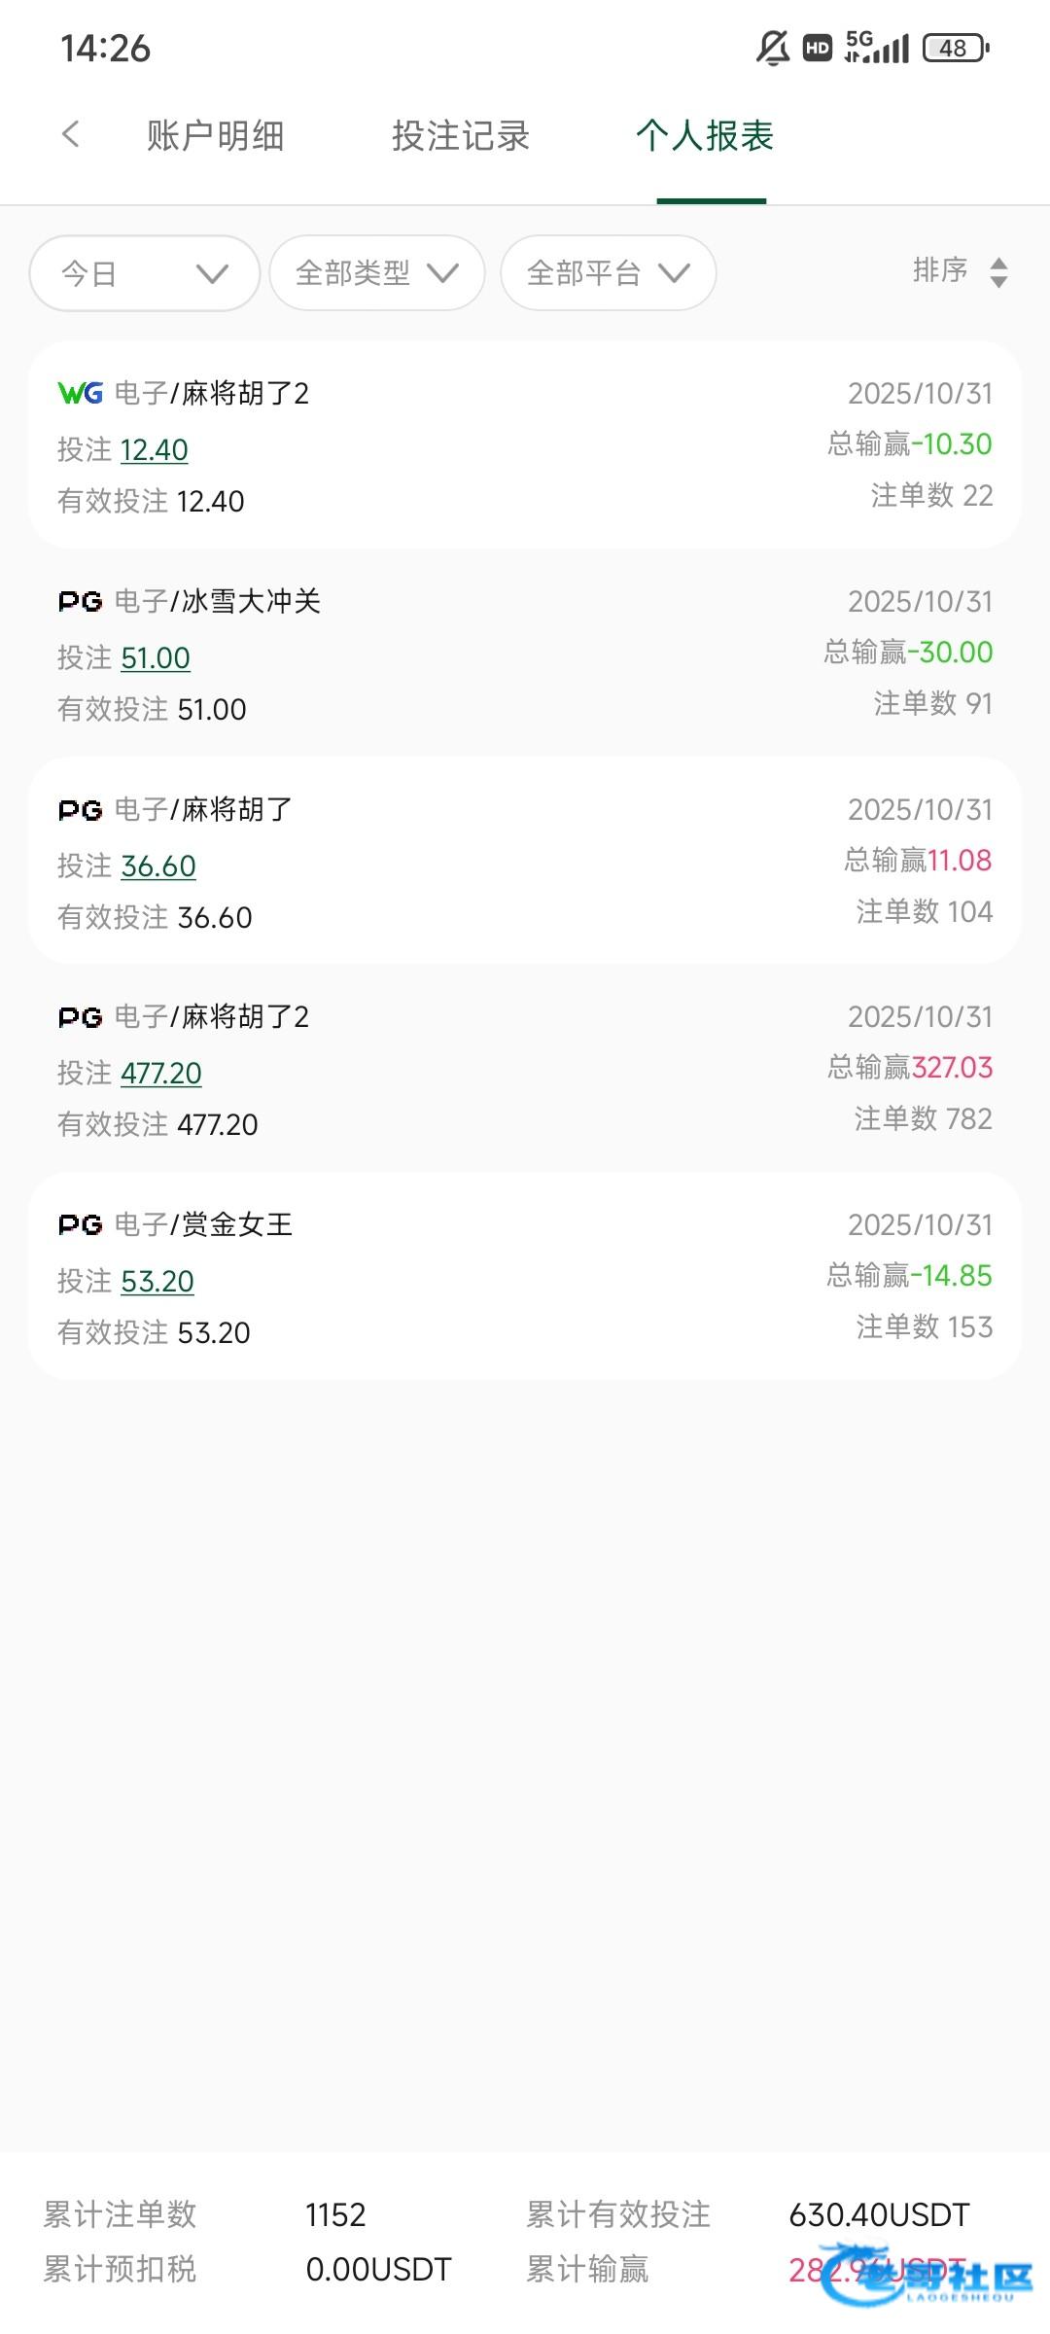Expand the 全部平台 filter dropdown
Image resolution: width=1050 pixels, height=2334 pixels.
608,273
